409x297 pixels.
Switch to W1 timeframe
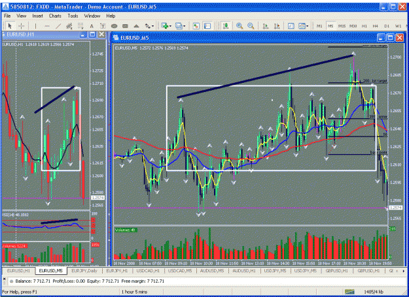(398, 26)
